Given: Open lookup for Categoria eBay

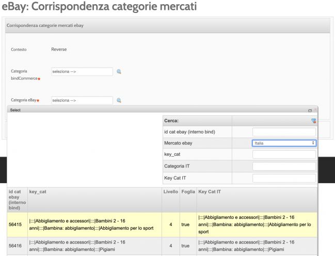Looking at the screenshot, I should pos(119,100).
